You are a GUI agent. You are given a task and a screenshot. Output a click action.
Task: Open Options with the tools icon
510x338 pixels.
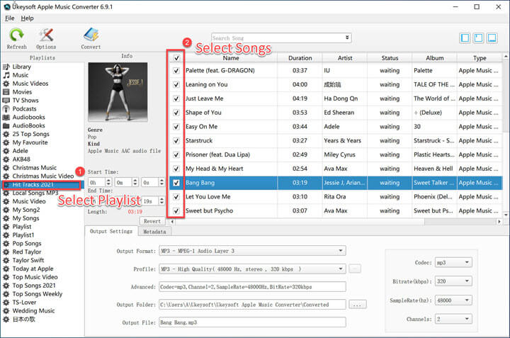(46, 35)
